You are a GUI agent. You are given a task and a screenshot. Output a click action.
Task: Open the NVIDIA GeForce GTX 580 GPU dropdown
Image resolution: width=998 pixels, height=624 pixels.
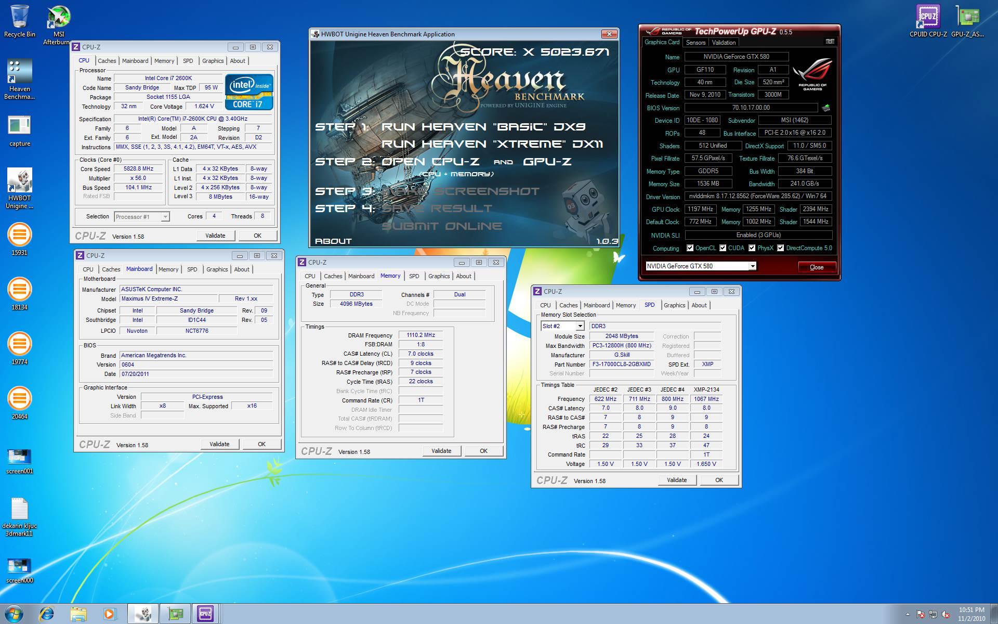click(752, 266)
